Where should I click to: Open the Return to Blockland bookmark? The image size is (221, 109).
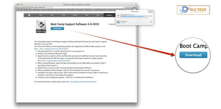(x=47, y=10)
